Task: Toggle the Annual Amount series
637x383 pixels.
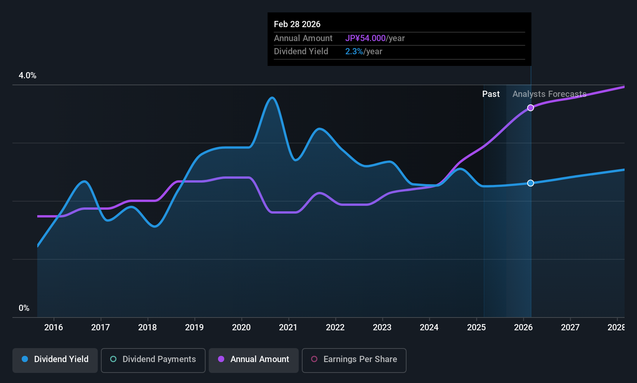Action: point(254,360)
